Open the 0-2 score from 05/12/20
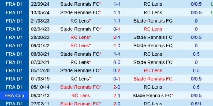This screenshot has height=106, width=213. (x=117, y=70)
